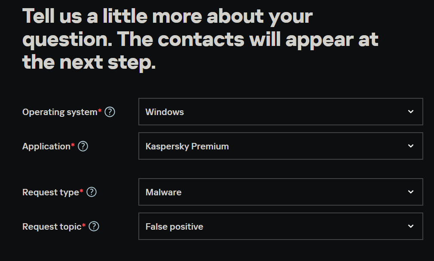Viewport: 434px width, 261px height.
Task: Click the help icon beside Operating system
Action: 110,112
